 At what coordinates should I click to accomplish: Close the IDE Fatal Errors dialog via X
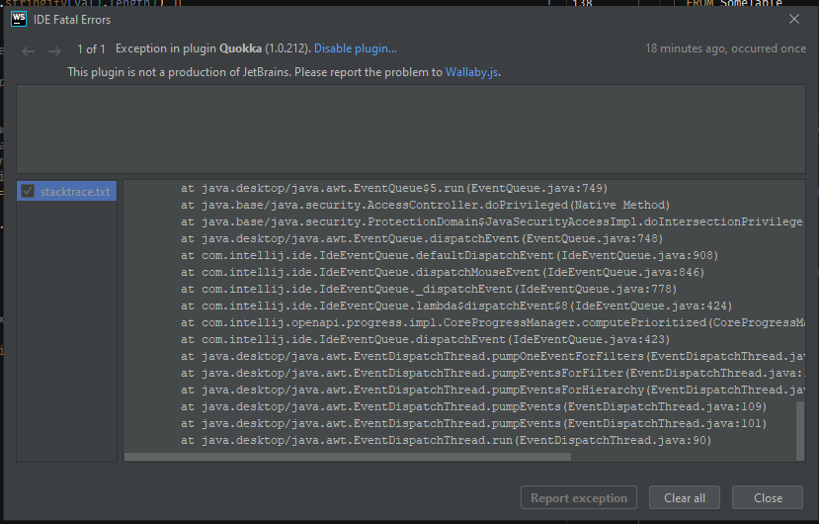tap(794, 20)
